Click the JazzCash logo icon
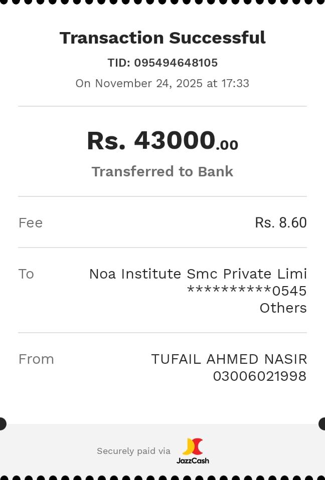 (192, 446)
